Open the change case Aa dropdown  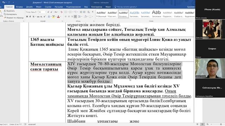(x=56, y=12)
